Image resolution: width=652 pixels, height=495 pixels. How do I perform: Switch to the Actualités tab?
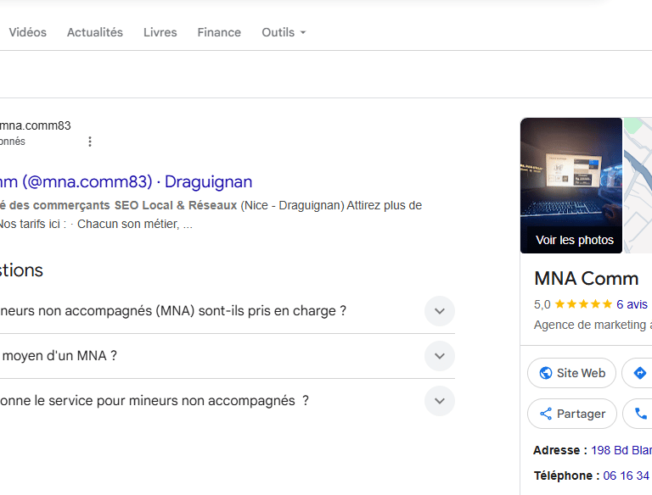tap(95, 32)
